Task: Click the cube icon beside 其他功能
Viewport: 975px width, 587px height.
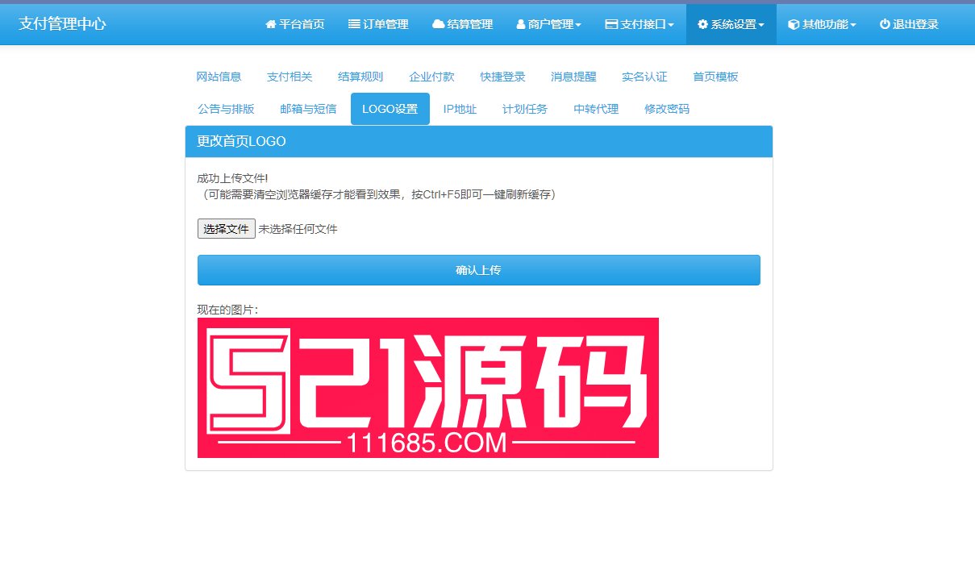Action: [794, 24]
